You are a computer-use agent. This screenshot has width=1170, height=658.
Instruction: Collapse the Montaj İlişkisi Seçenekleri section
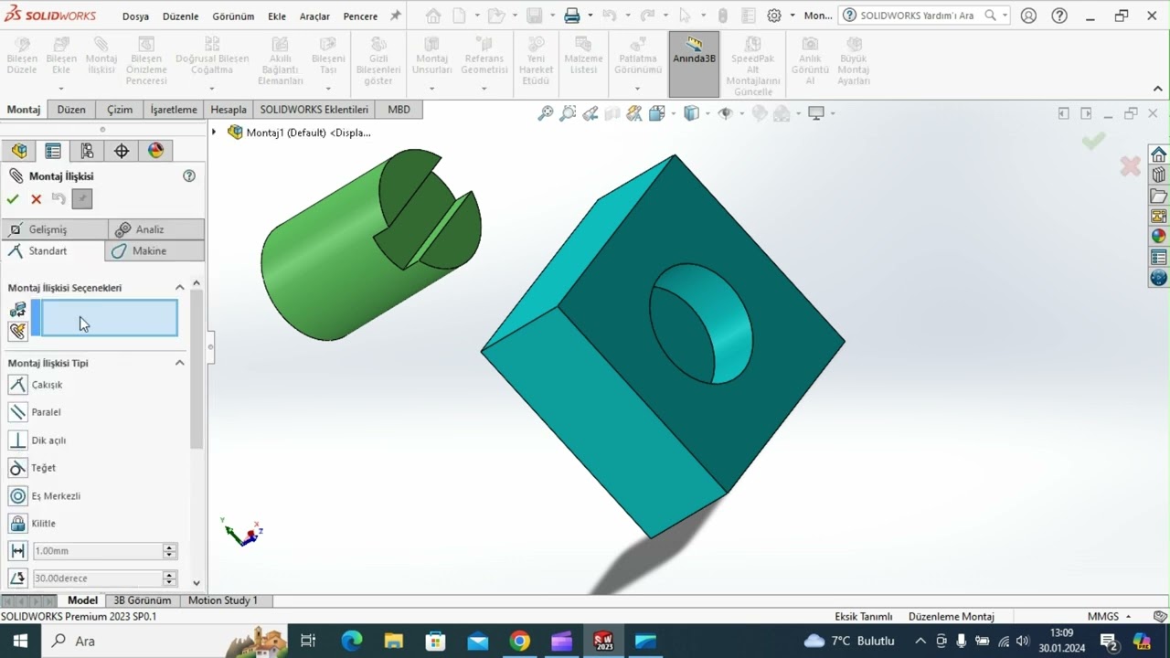pos(179,288)
